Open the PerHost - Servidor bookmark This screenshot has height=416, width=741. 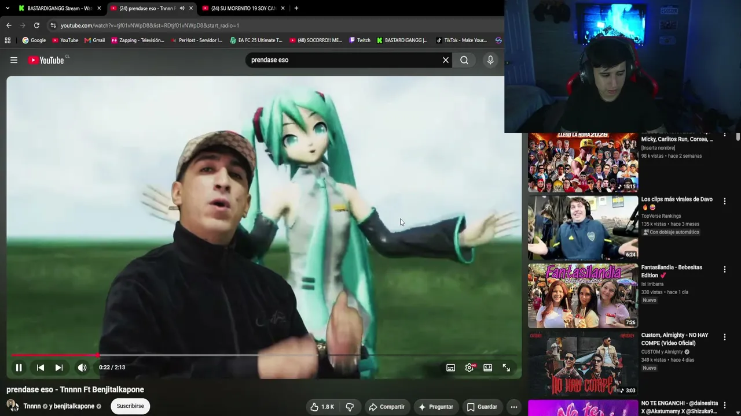coord(197,40)
